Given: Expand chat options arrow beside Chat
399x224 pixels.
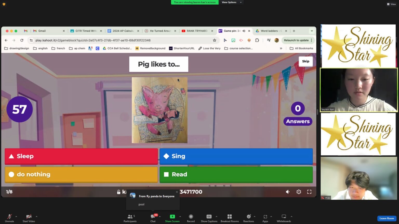Looking at the screenshot, I should coord(160,216).
